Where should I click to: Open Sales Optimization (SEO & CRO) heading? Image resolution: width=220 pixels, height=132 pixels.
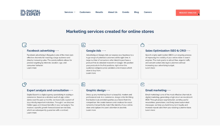[x=166, y=51]
